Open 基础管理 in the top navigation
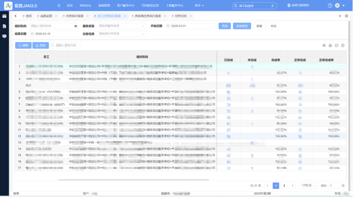This screenshot has height=197, width=353. [x=104, y=6]
